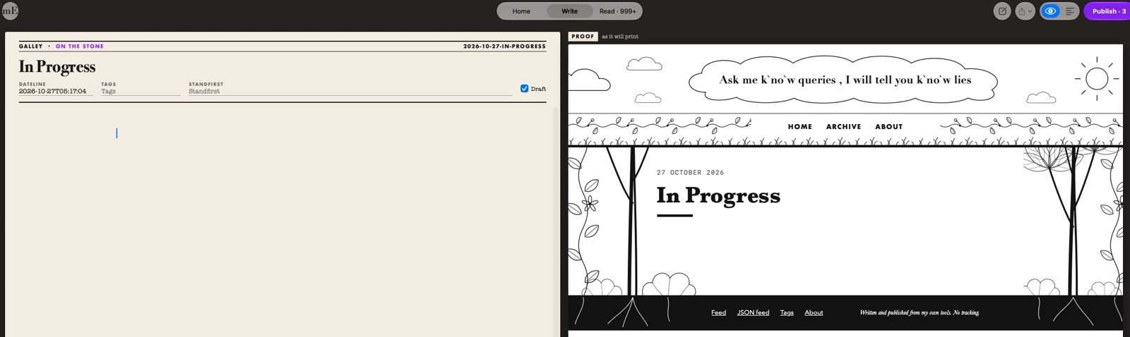Click the slug '2026-10-27-IN-PROGRESS'
Screen dimensions: 1130x337
[504, 47]
